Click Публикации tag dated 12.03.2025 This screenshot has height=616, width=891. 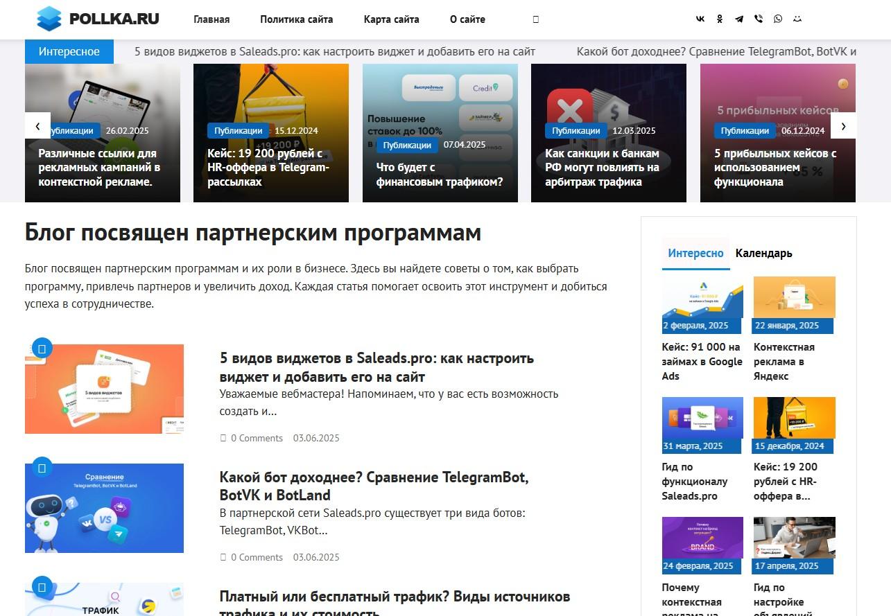[576, 130]
